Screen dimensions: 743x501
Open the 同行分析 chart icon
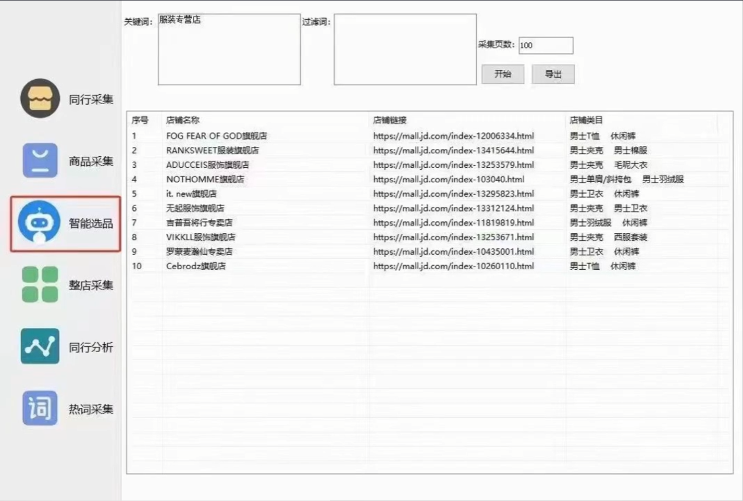tap(40, 346)
